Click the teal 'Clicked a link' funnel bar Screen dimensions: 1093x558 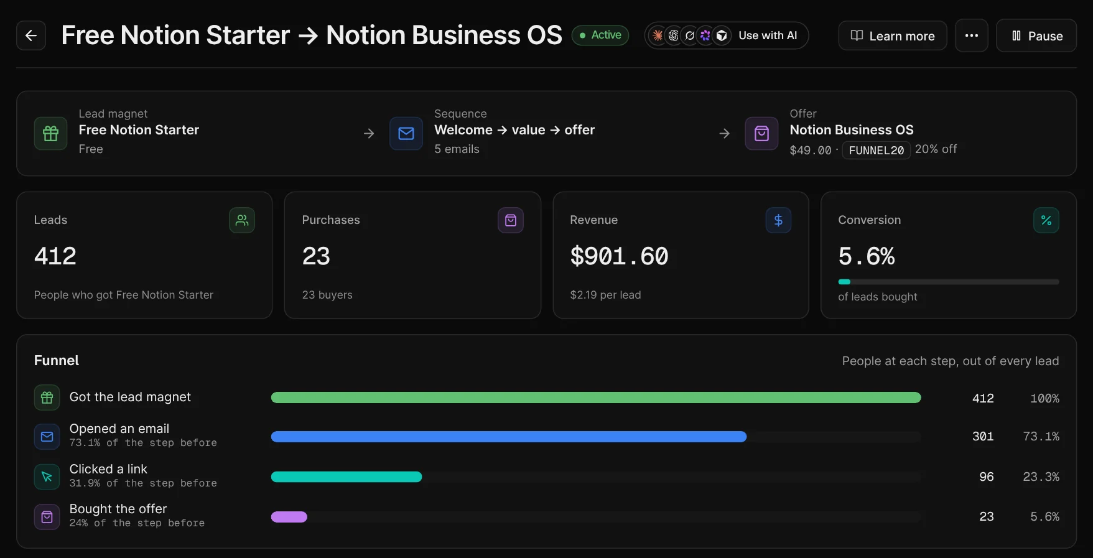pos(347,477)
